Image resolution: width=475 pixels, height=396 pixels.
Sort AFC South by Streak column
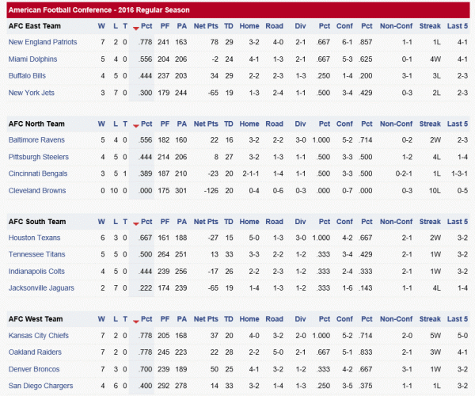click(x=430, y=222)
